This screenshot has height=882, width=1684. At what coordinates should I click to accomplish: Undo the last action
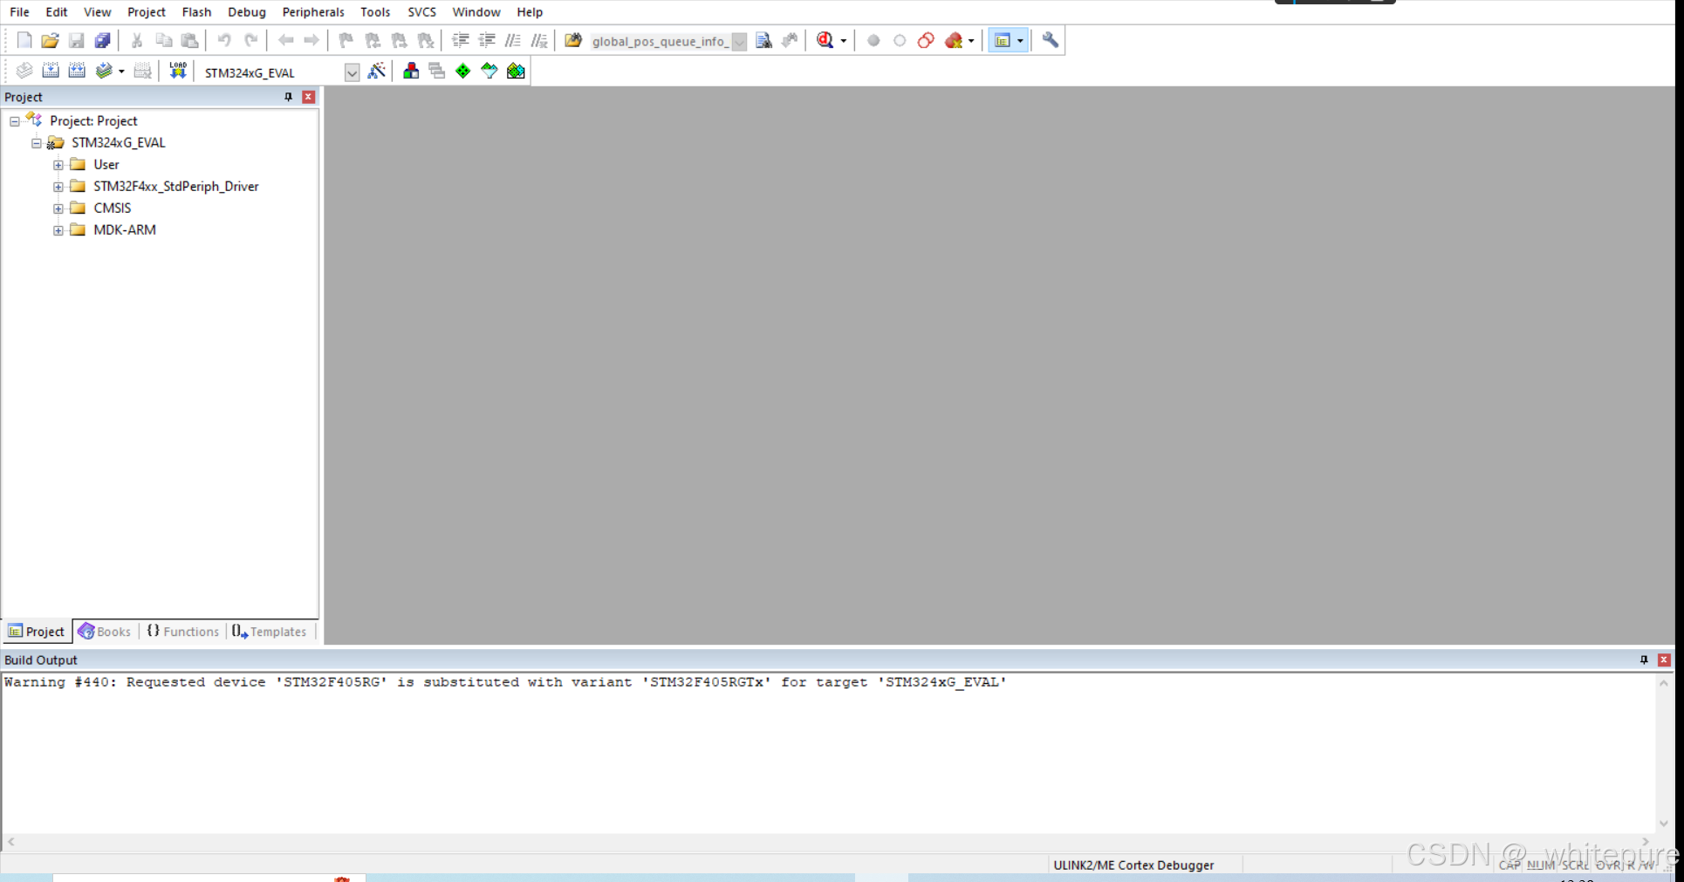[224, 40]
